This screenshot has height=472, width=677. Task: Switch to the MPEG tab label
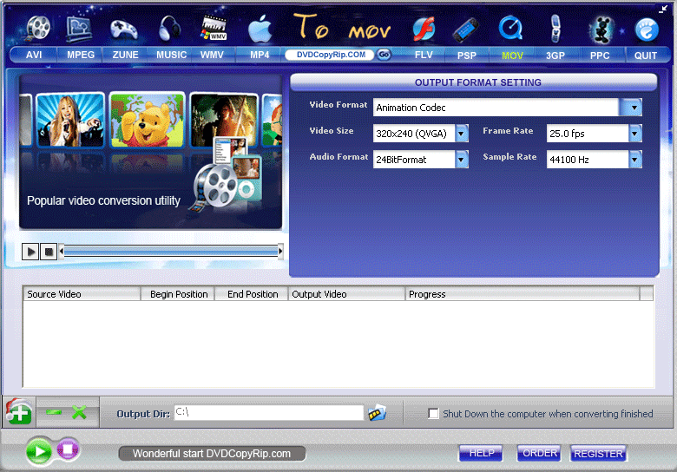tap(81, 55)
